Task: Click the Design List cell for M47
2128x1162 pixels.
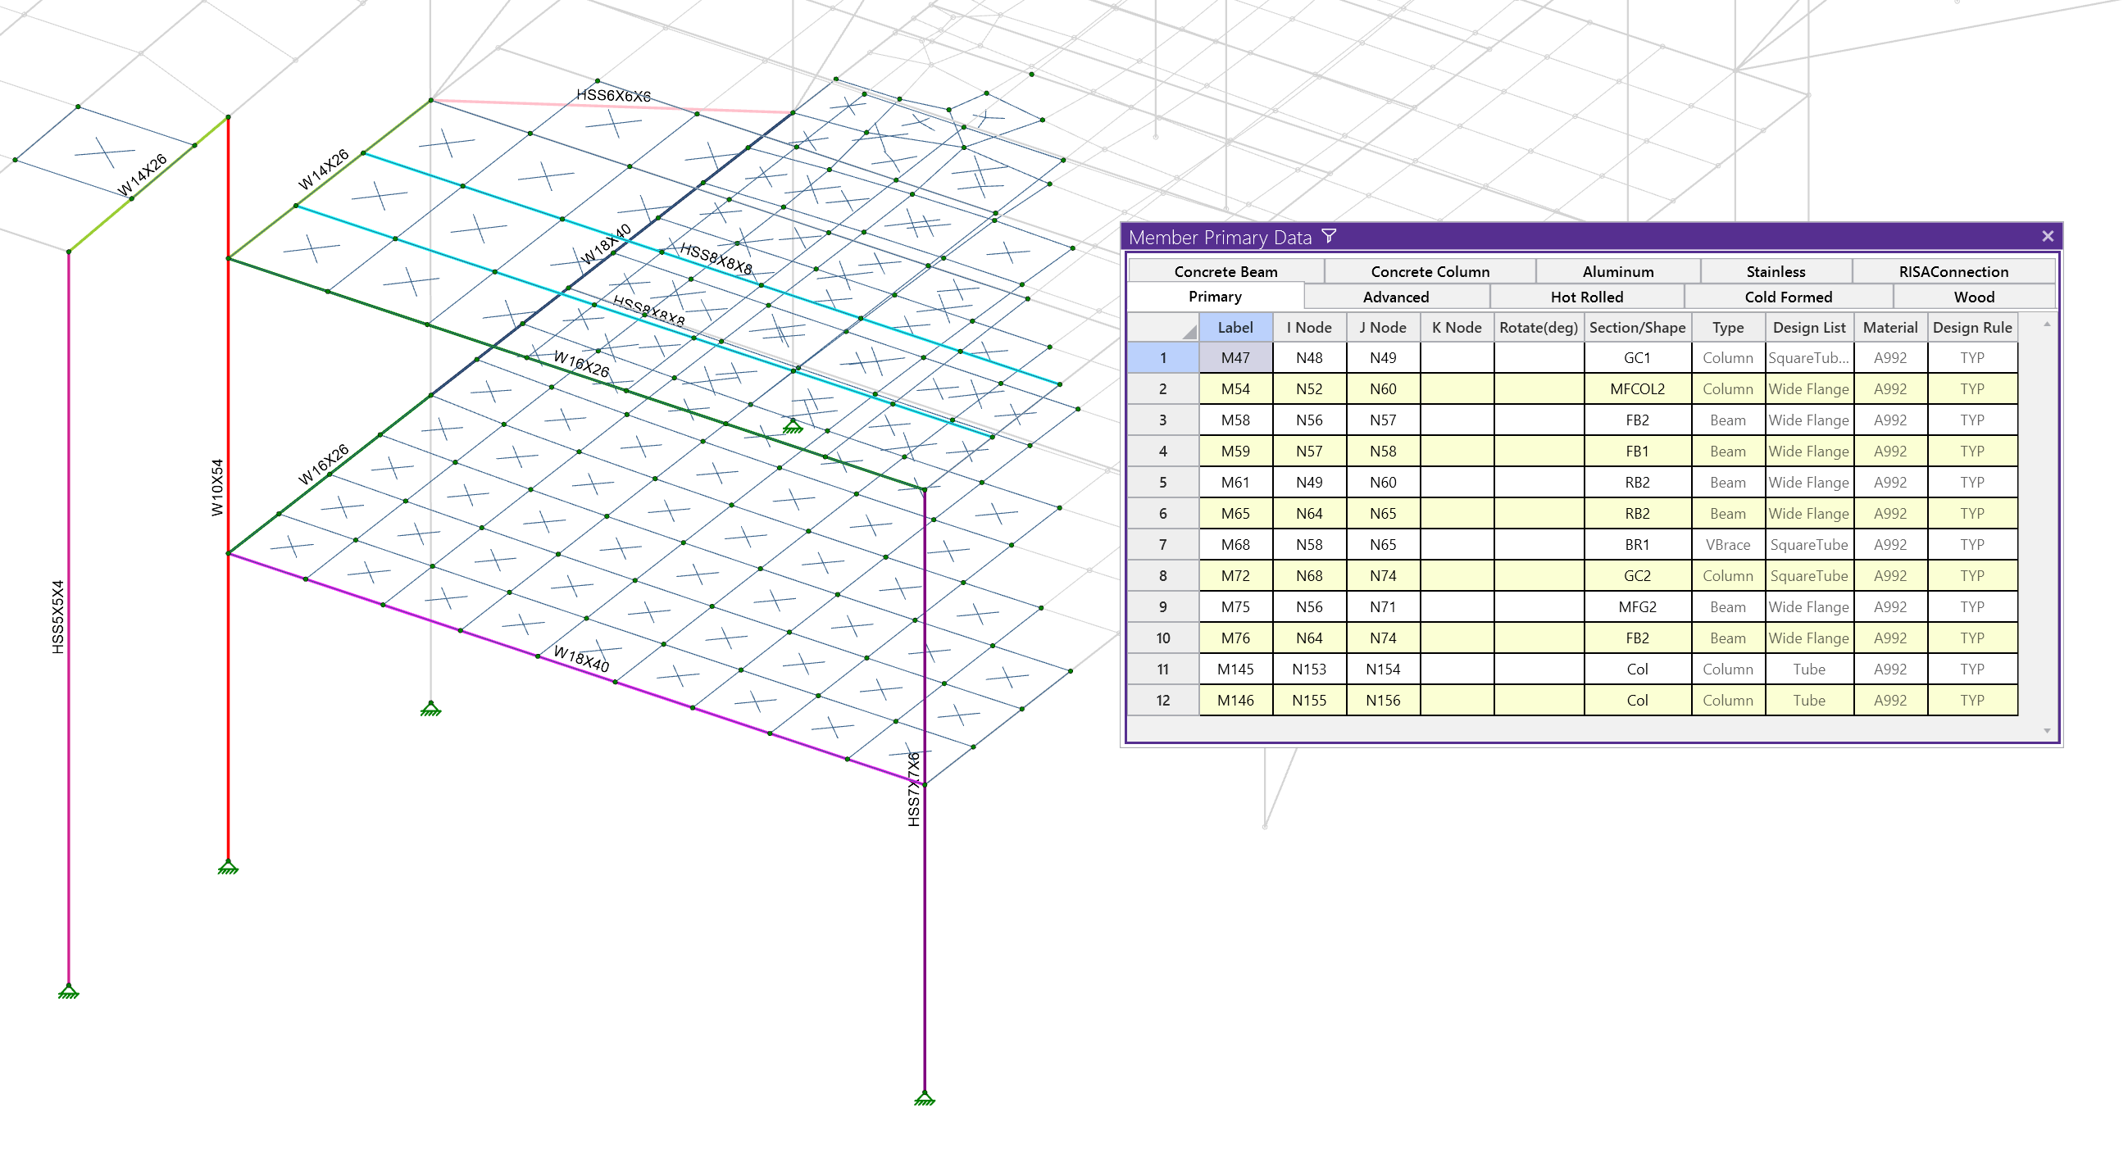Action: coord(1808,357)
